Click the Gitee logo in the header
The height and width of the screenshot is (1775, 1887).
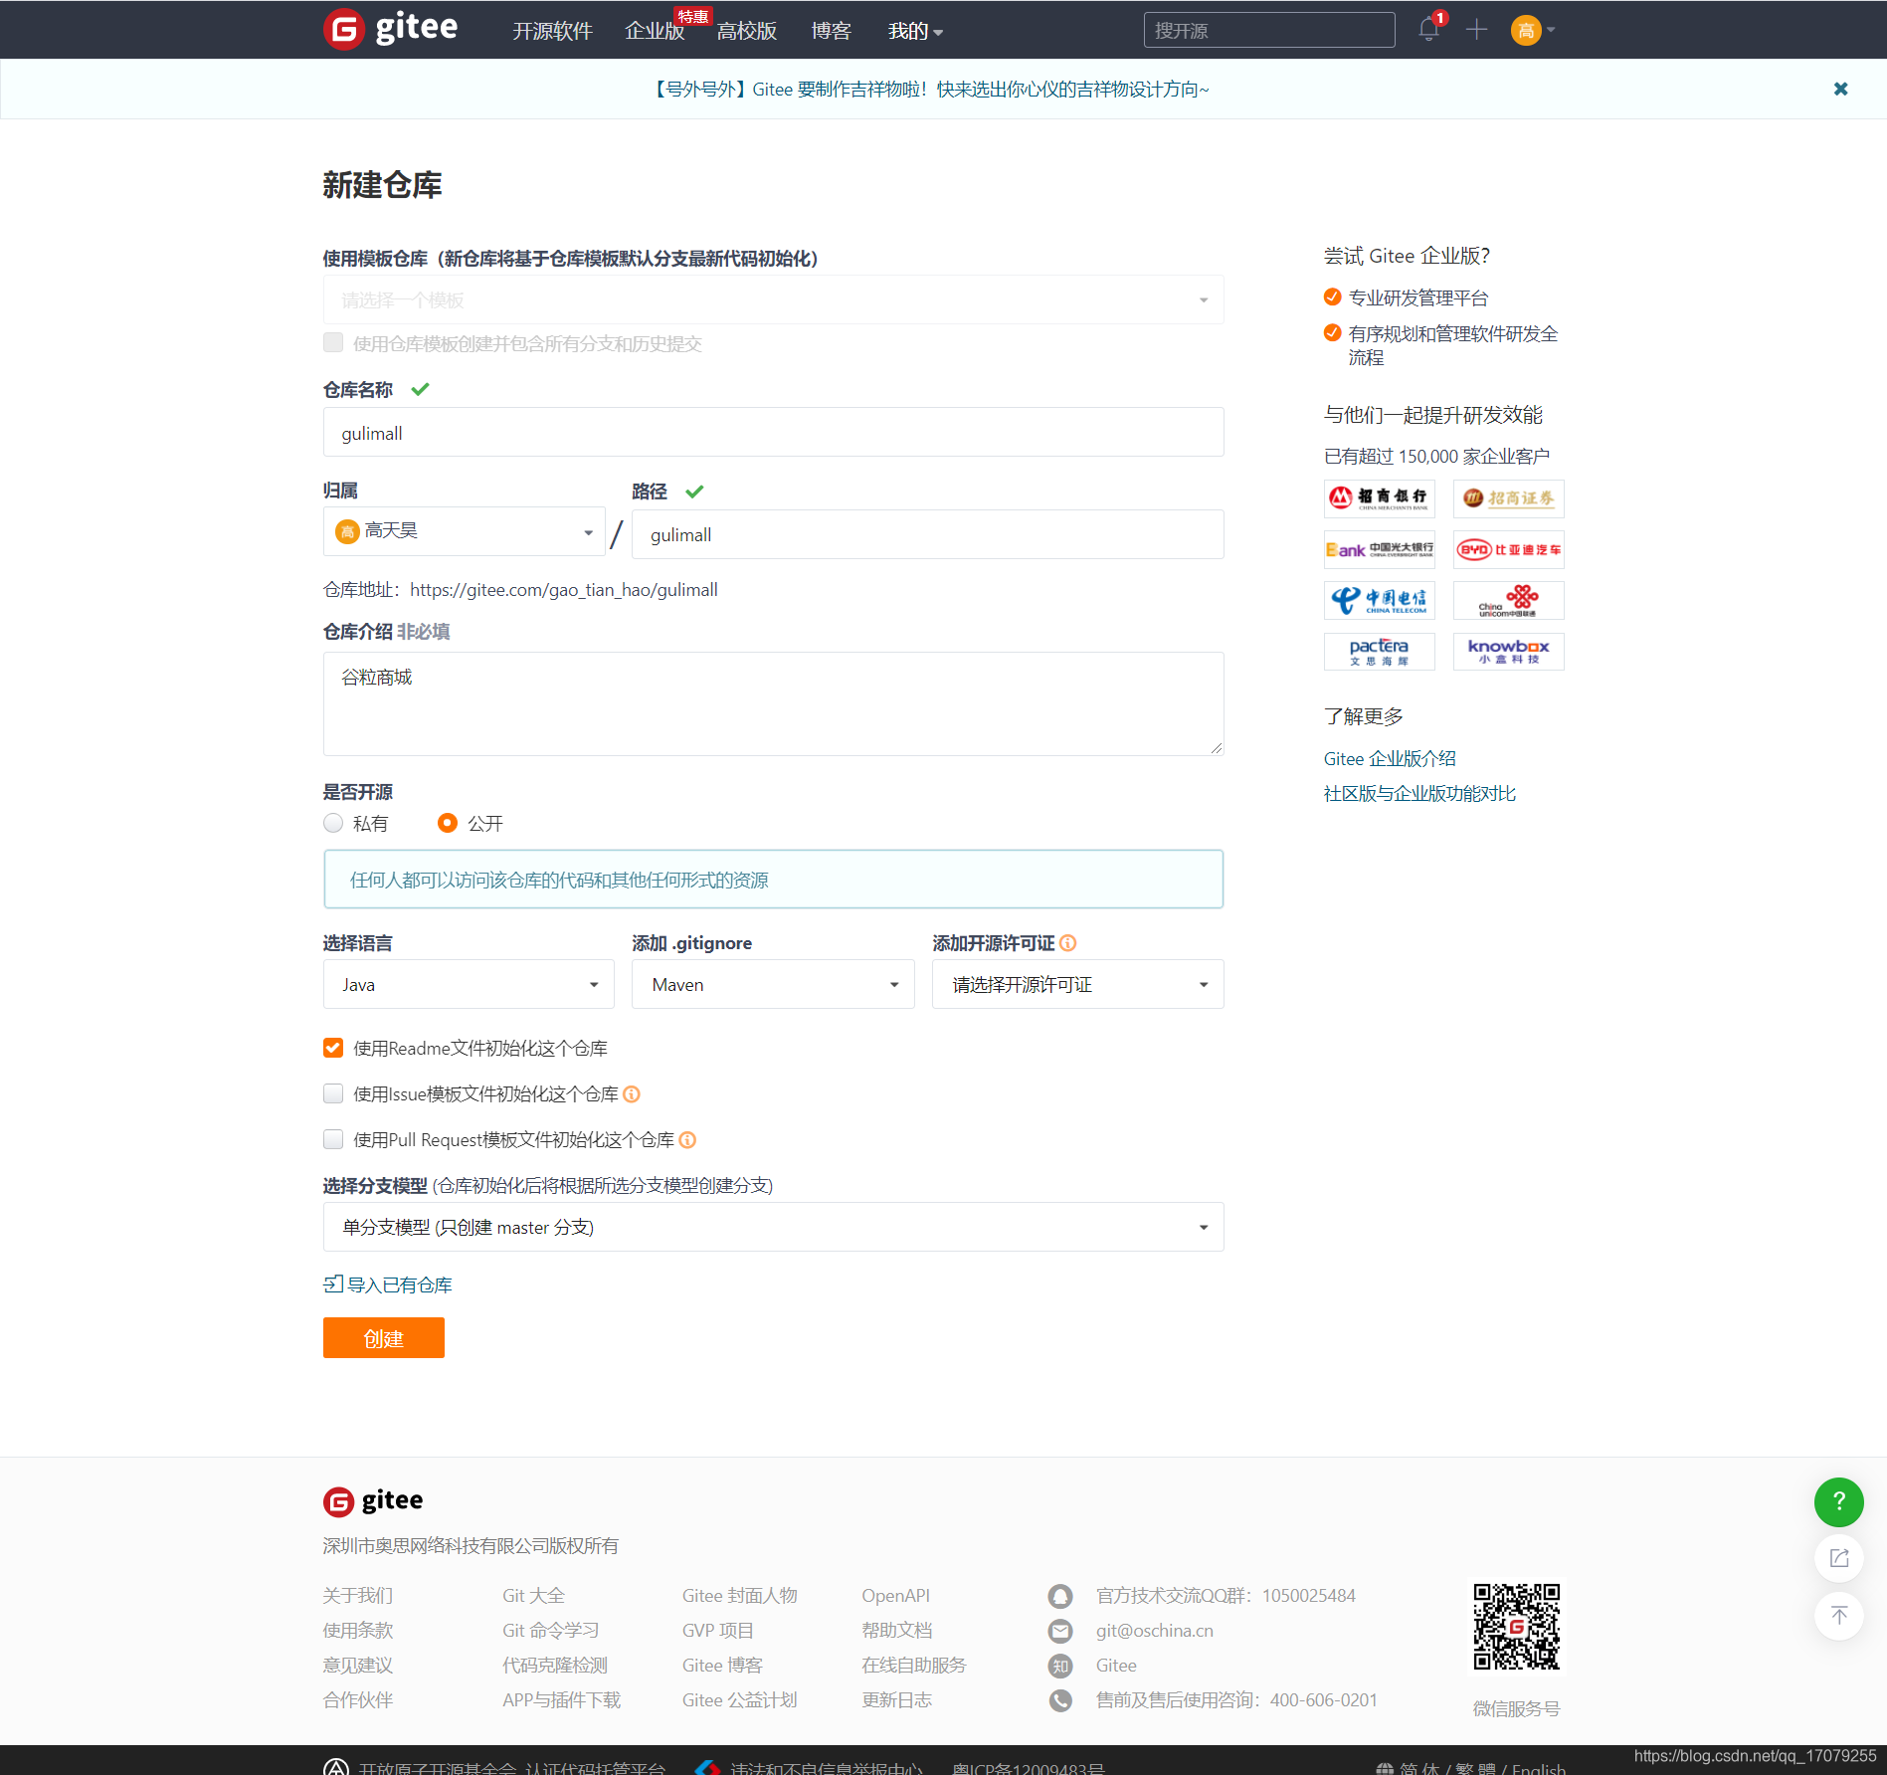click(x=391, y=29)
